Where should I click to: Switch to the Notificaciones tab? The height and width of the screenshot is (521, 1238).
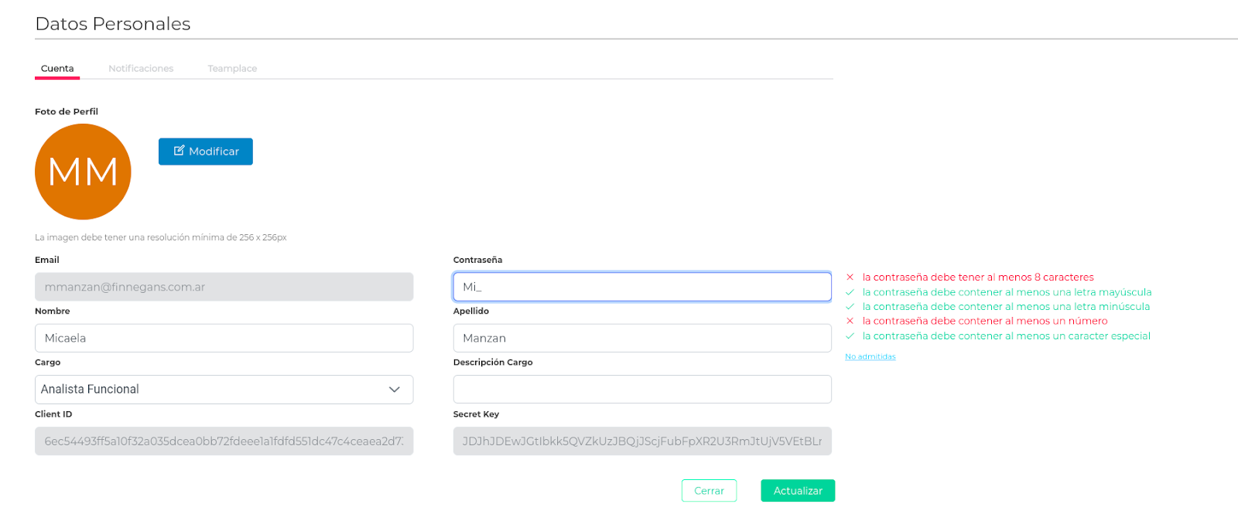point(141,69)
